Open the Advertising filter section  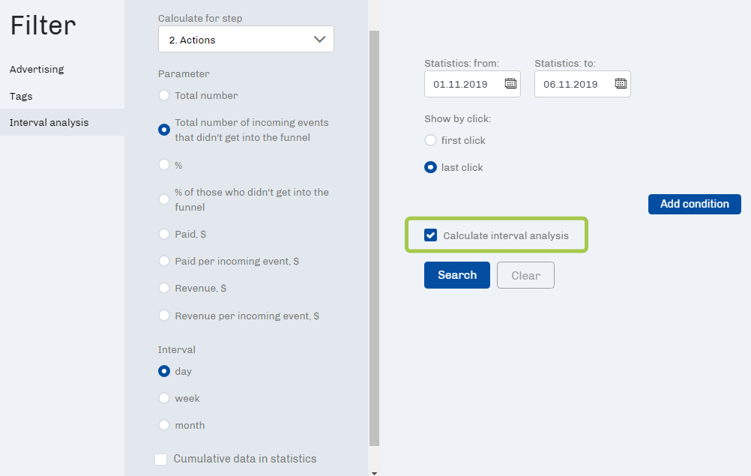37,69
